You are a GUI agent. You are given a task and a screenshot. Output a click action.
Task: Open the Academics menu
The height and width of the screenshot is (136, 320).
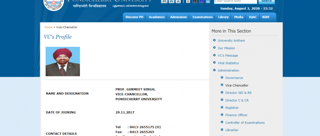[x=157, y=17]
